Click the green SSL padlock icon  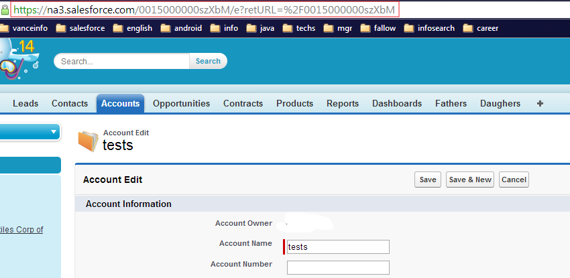5,10
